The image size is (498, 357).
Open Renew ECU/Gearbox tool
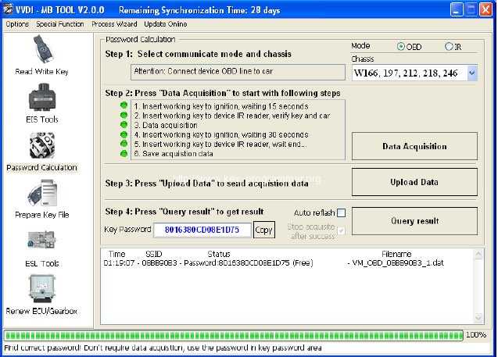[41, 291]
